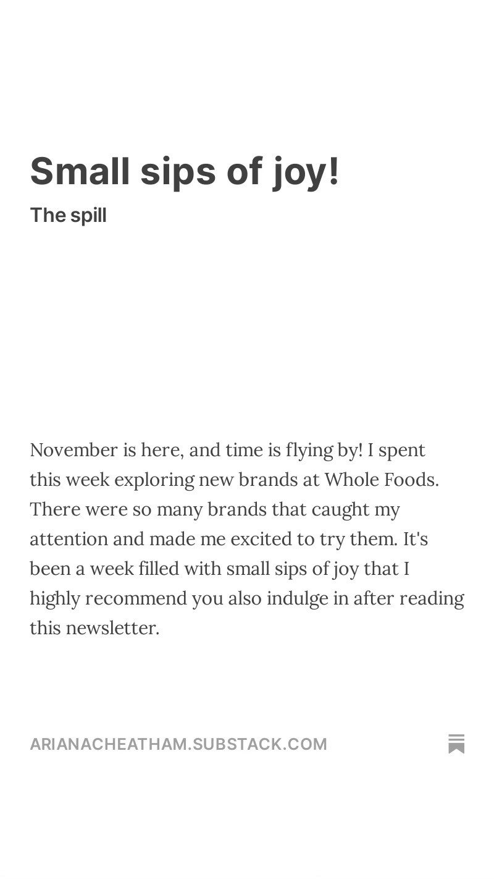Select the "The spill" subtitle
494x879 pixels.
click(68, 215)
